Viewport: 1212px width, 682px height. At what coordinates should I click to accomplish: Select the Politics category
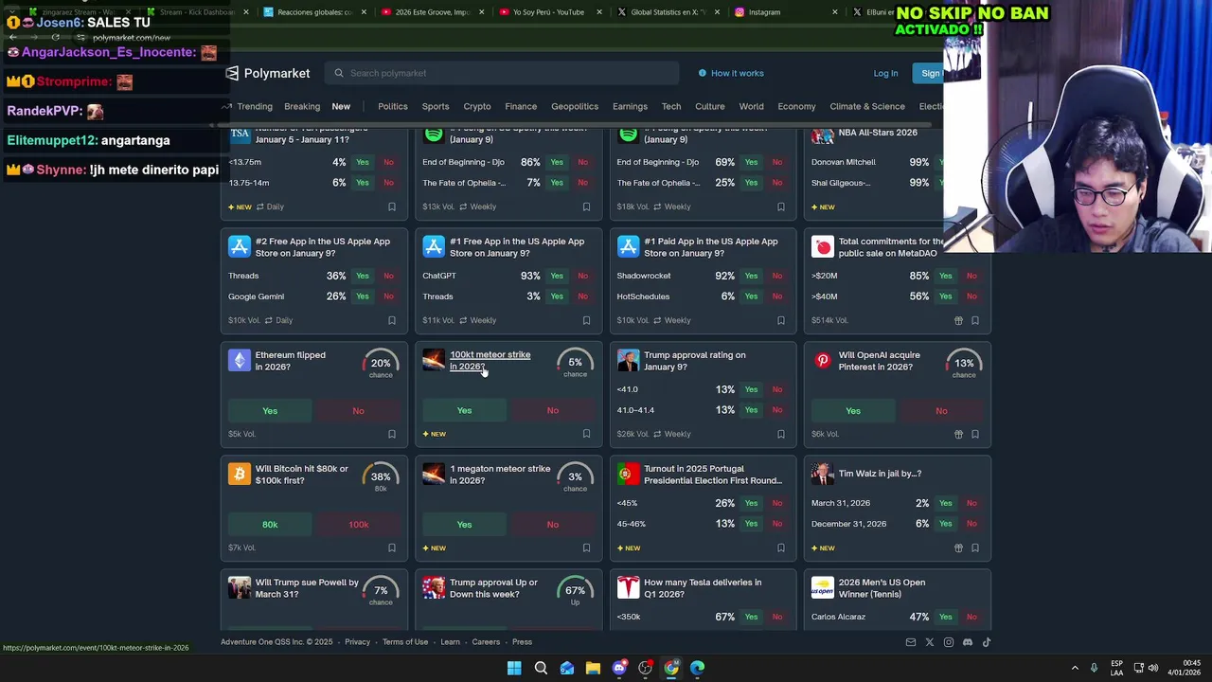tap(393, 106)
